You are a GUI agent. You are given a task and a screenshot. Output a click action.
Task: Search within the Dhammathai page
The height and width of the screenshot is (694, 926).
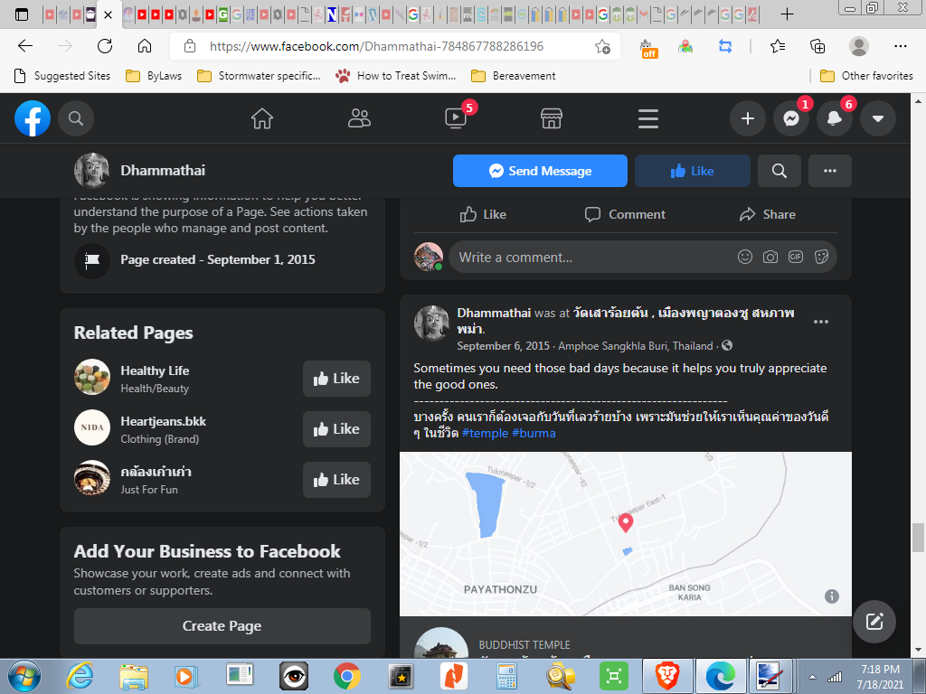780,171
